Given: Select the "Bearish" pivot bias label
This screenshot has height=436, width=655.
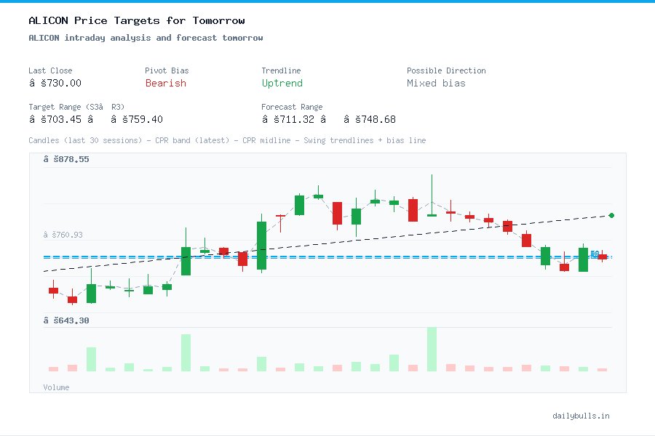Looking at the screenshot, I should (165, 84).
